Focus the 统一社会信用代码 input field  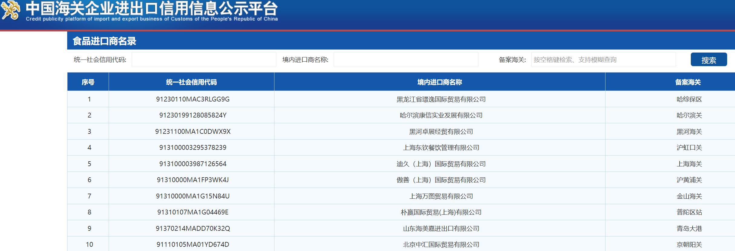(204, 60)
